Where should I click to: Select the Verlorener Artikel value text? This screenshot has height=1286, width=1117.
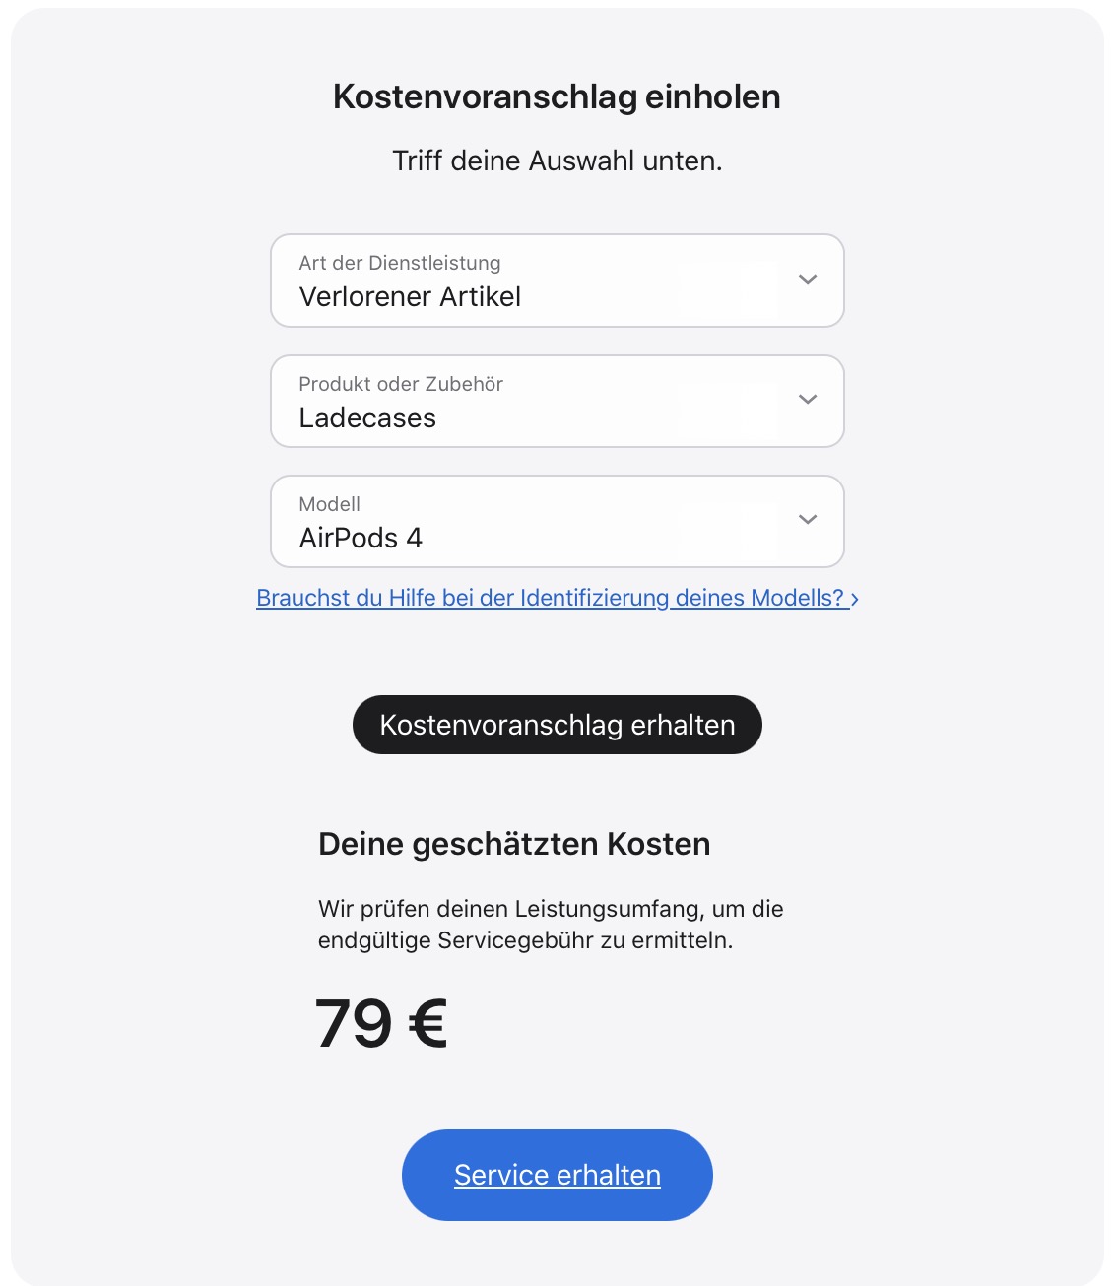(410, 296)
